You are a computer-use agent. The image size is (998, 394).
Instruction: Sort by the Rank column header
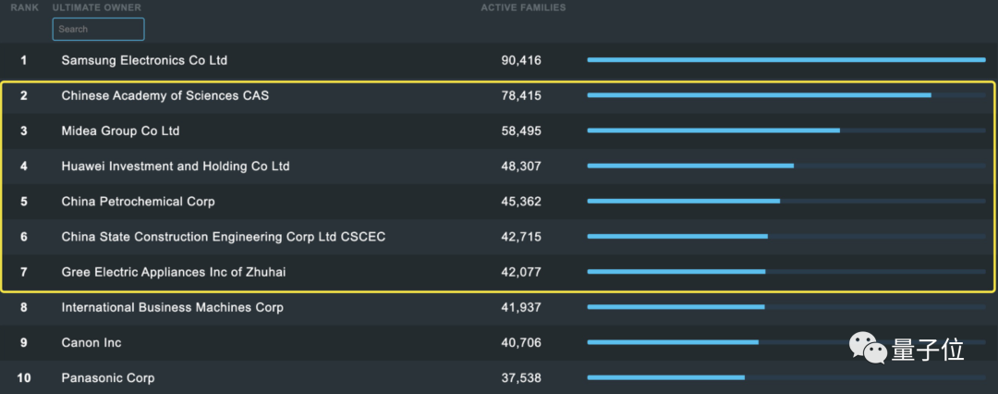point(24,8)
